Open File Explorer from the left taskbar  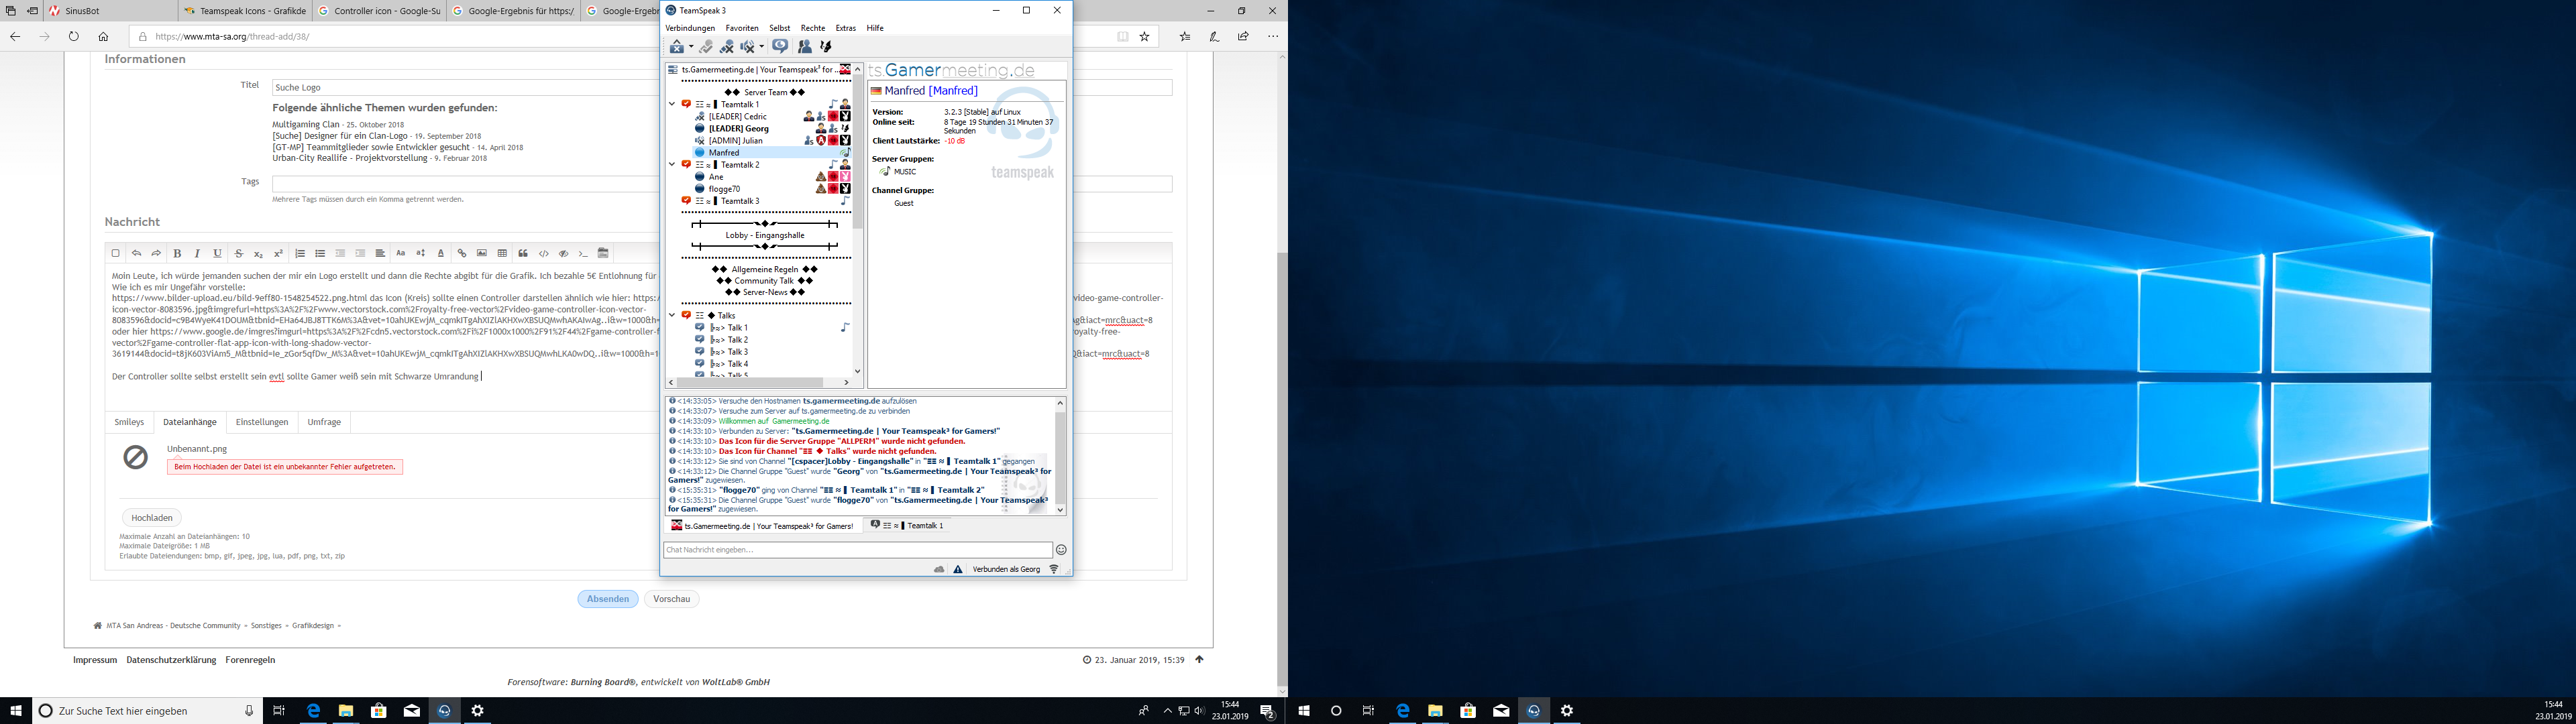click(346, 711)
